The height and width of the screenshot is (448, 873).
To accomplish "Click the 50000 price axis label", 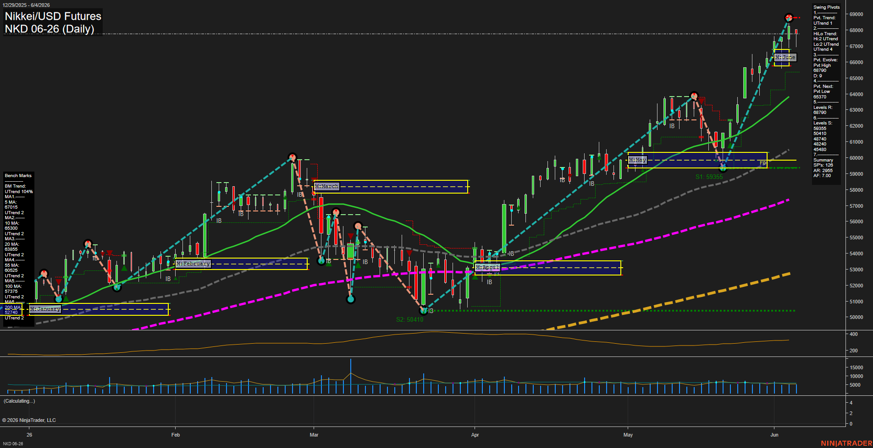I will tap(856, 318).
